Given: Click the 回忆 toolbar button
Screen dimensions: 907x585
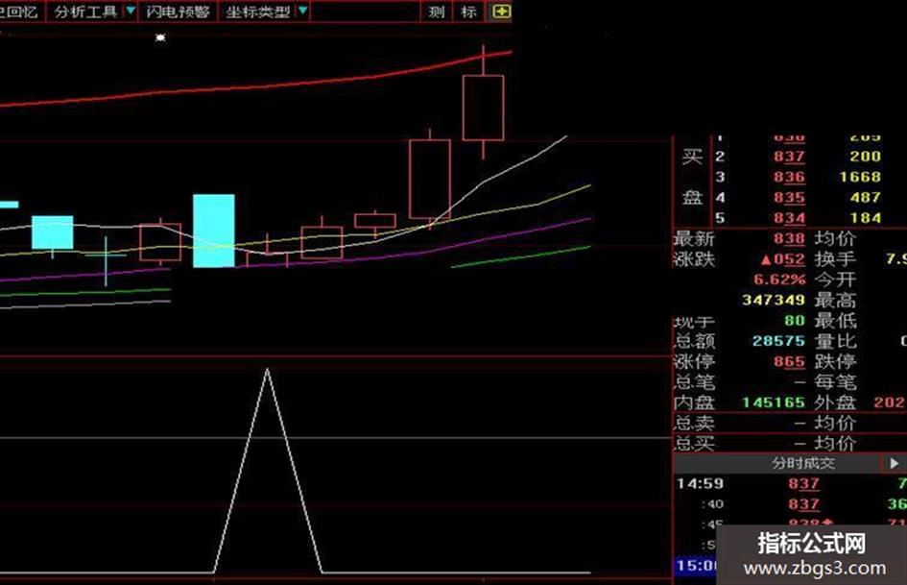Looking at the screenshot, I should coord(21,11).
